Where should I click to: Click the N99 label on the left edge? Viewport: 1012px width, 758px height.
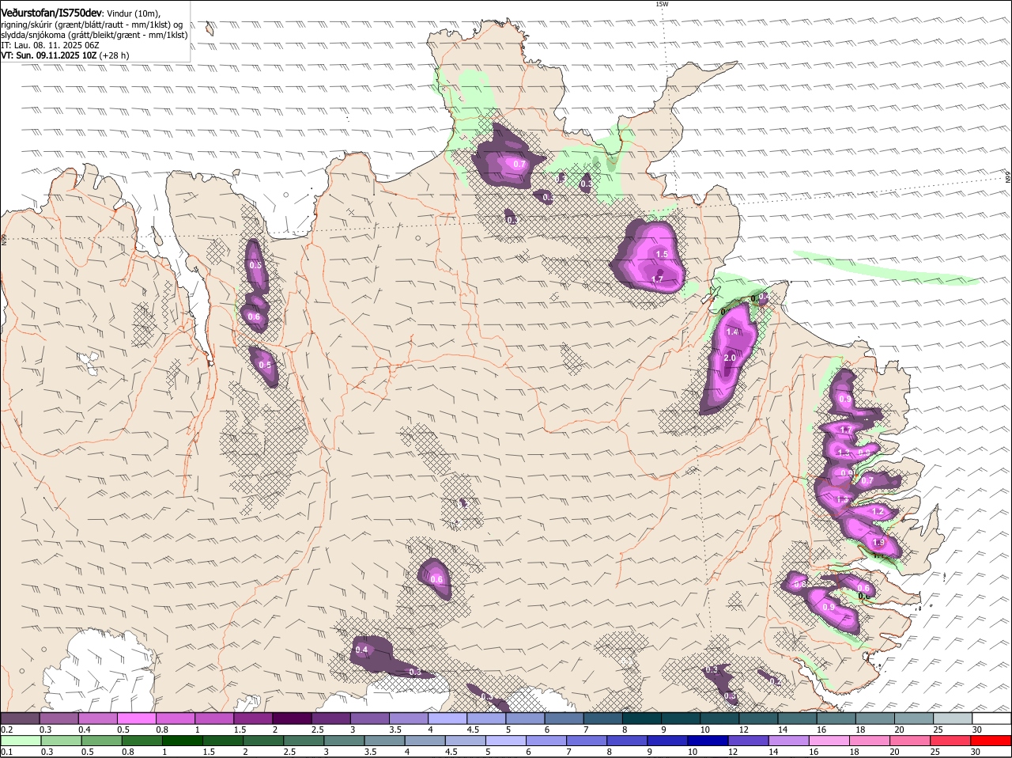(x=4, y=239)
